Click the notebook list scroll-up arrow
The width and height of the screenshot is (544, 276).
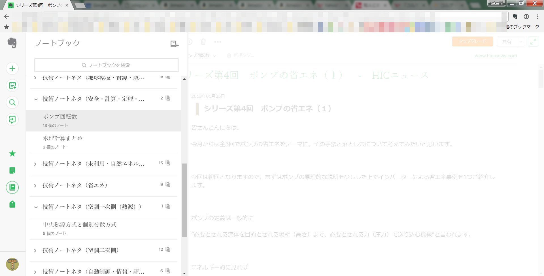pyautogui.click(x=184, y=79)
